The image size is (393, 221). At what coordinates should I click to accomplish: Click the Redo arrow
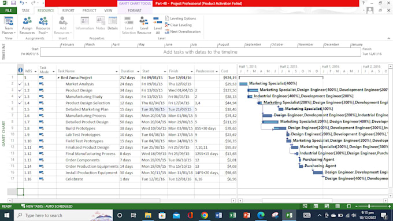click(34, 3)
